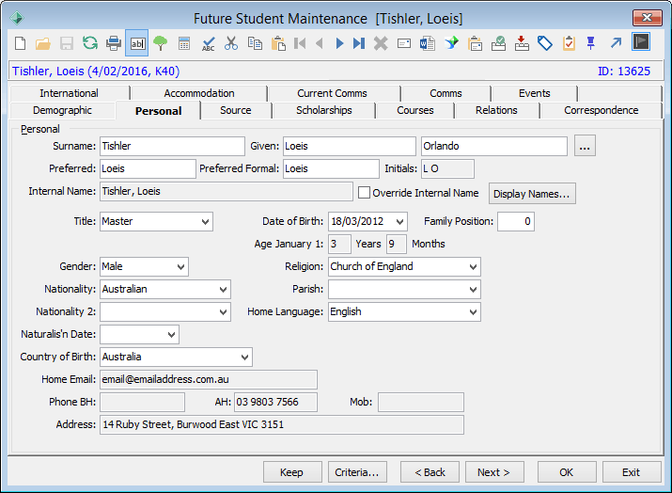Go to the first record icon
Screen dimensions: 672x493
click(x=300, y=43)
